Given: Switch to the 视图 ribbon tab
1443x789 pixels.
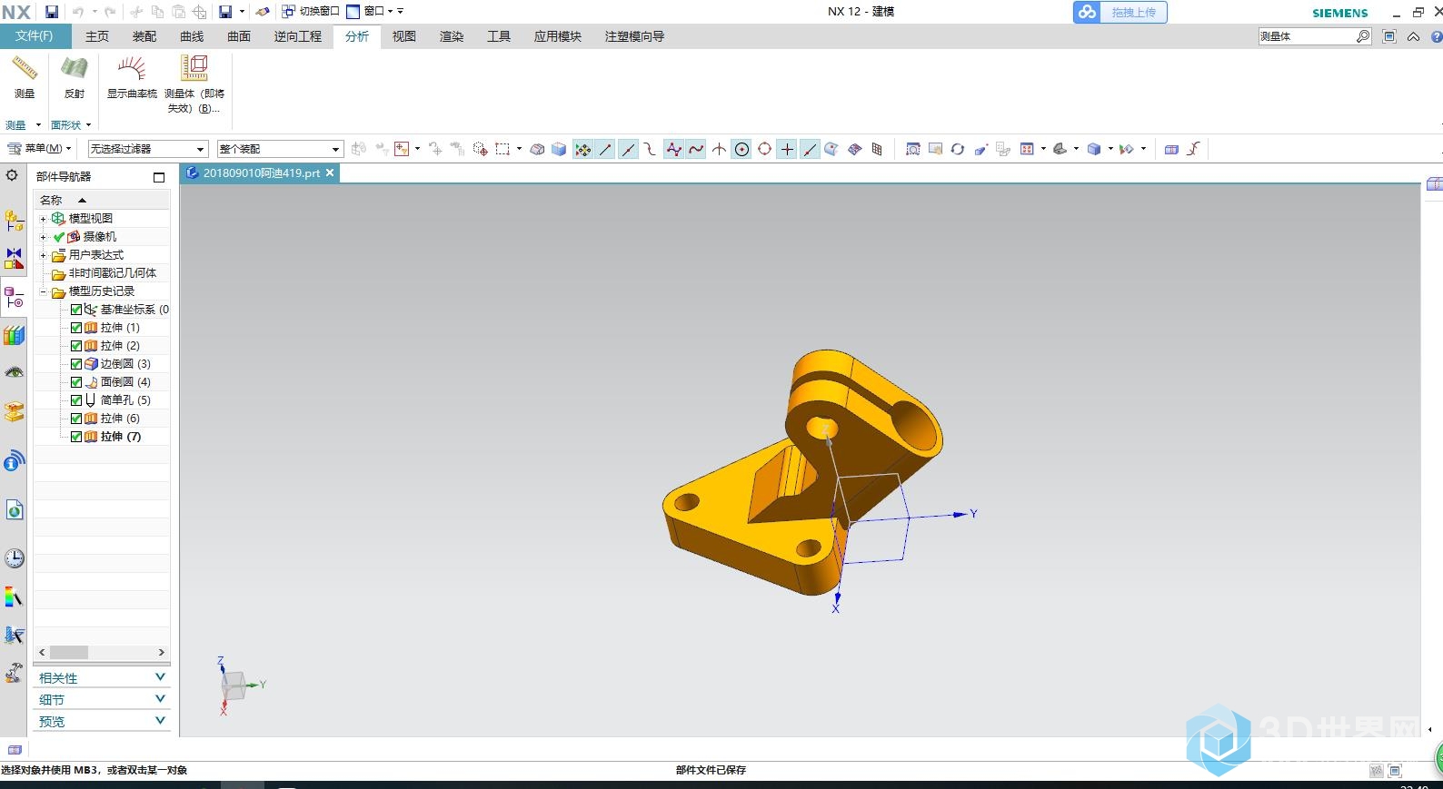Looking at the screenshot, I should coord(404,36).
